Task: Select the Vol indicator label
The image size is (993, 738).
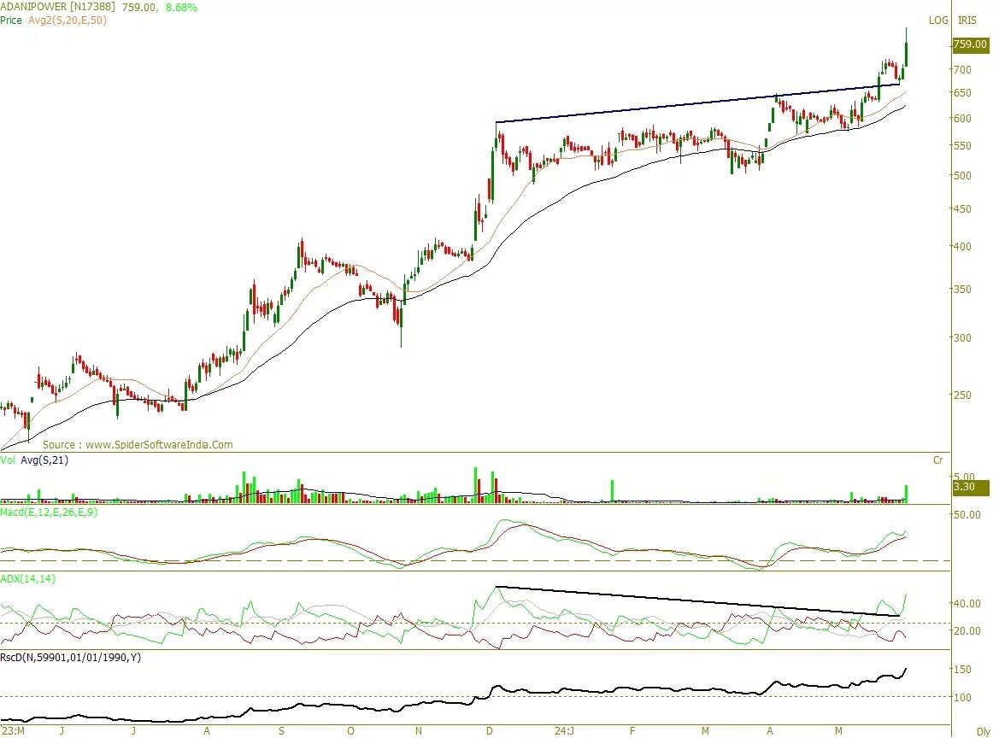Action: coord(8,460)
